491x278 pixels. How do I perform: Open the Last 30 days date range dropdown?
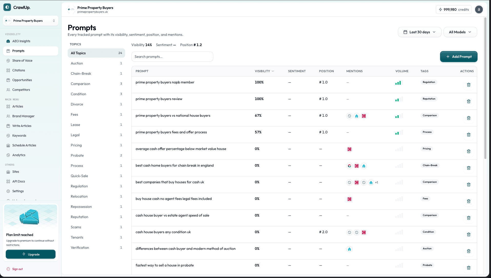point(419,32)
